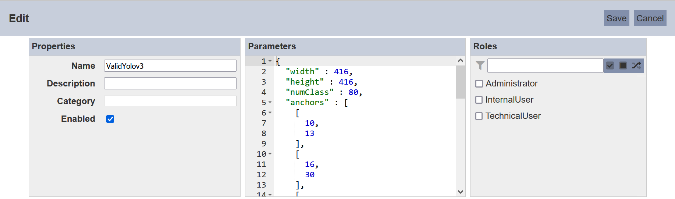Focus the Description input field
Viewport: 675px width, 199px height.
[x=170, y=83]
